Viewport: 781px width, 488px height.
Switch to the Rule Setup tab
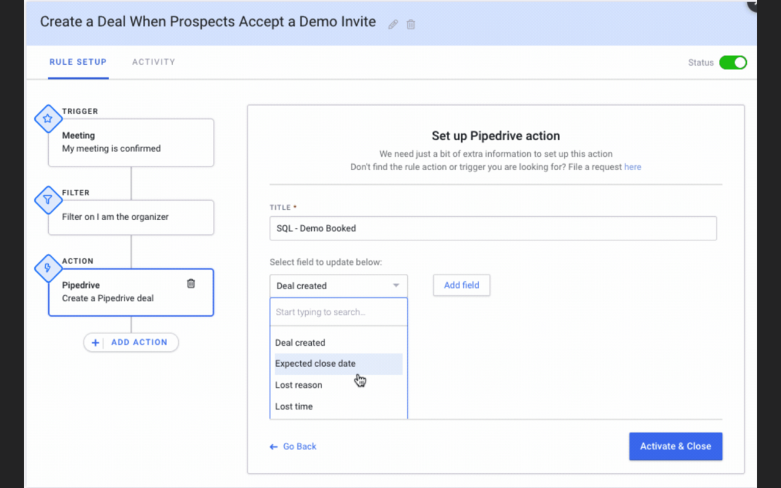coord(77,62)
